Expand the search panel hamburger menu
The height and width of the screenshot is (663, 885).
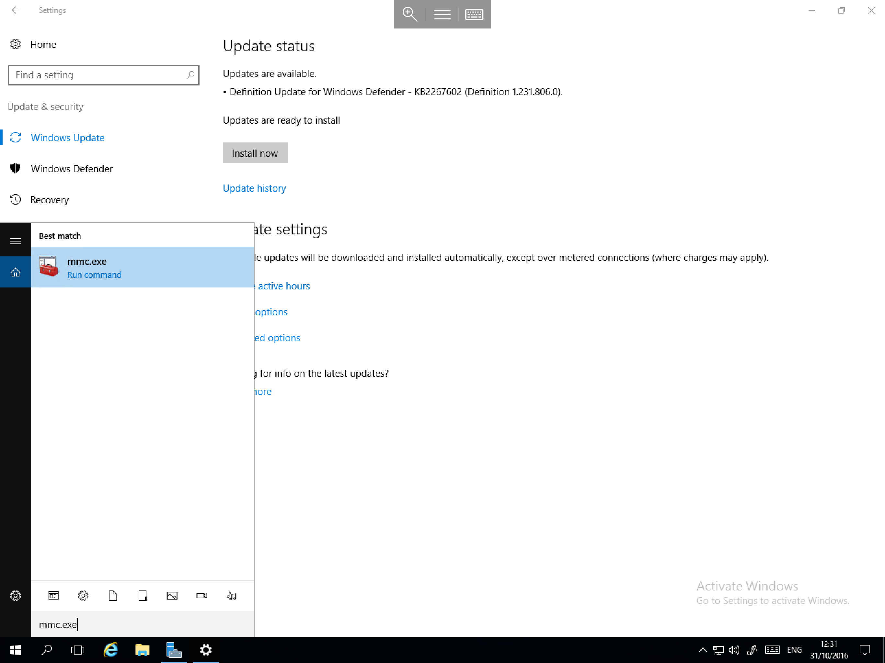15,241
